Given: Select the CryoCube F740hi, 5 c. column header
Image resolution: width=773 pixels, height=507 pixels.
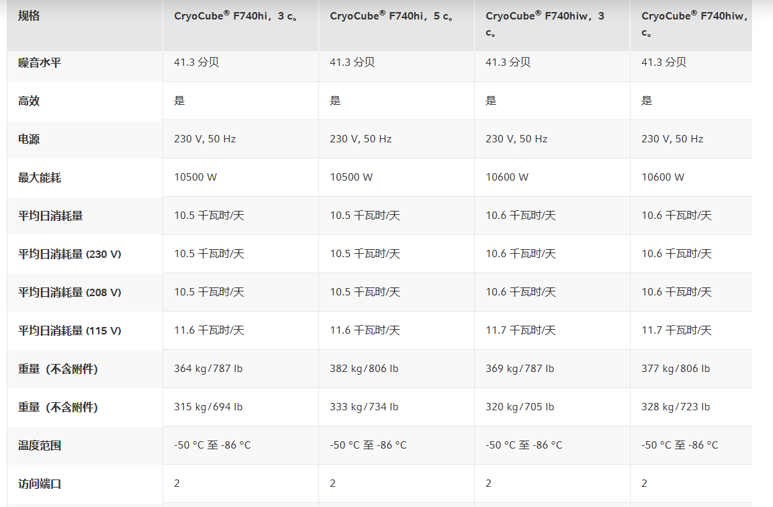Looking at the screenshot, I should (x=392, y=16).
